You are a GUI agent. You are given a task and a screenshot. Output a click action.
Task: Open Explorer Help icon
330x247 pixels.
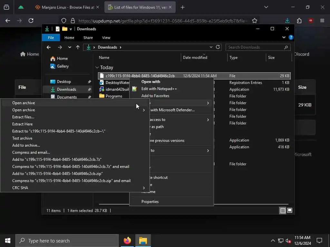click(x=291, y=37)
